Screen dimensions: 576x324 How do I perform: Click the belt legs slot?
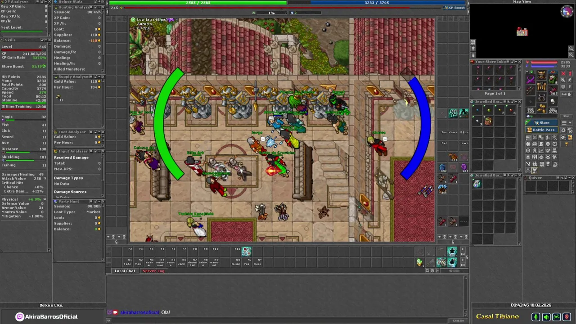[542, 97]
